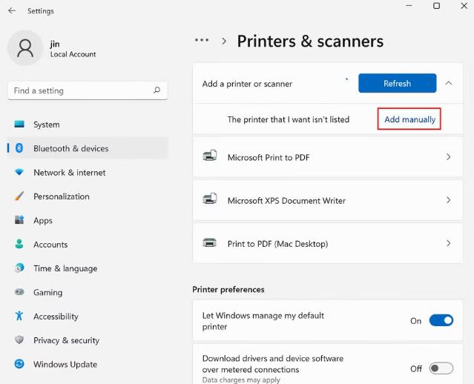
Task: Click in the Find a setting box
Action: [88, 90]
